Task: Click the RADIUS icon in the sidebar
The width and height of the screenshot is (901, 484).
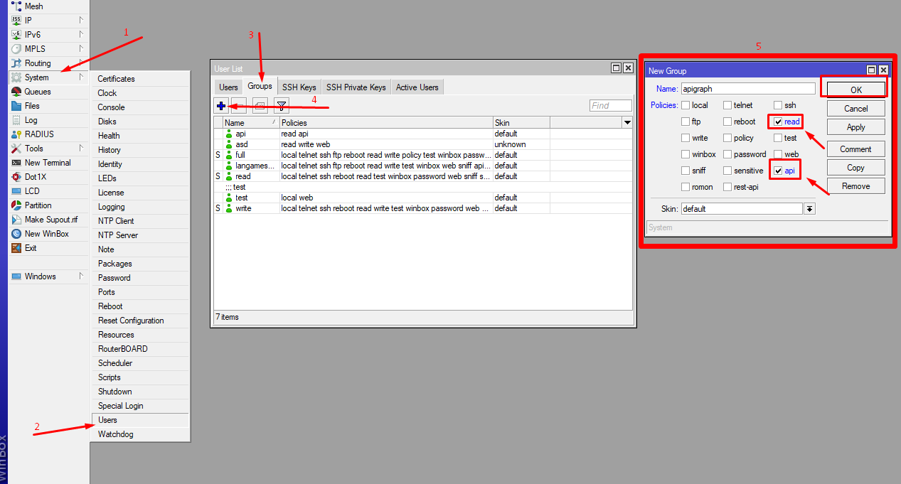Action: tap(16, 134)
